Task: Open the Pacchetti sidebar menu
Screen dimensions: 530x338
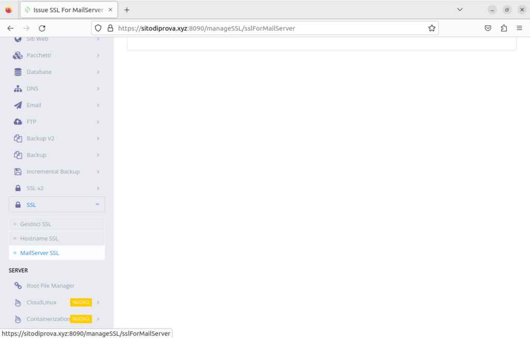Action: coord(57,55)
